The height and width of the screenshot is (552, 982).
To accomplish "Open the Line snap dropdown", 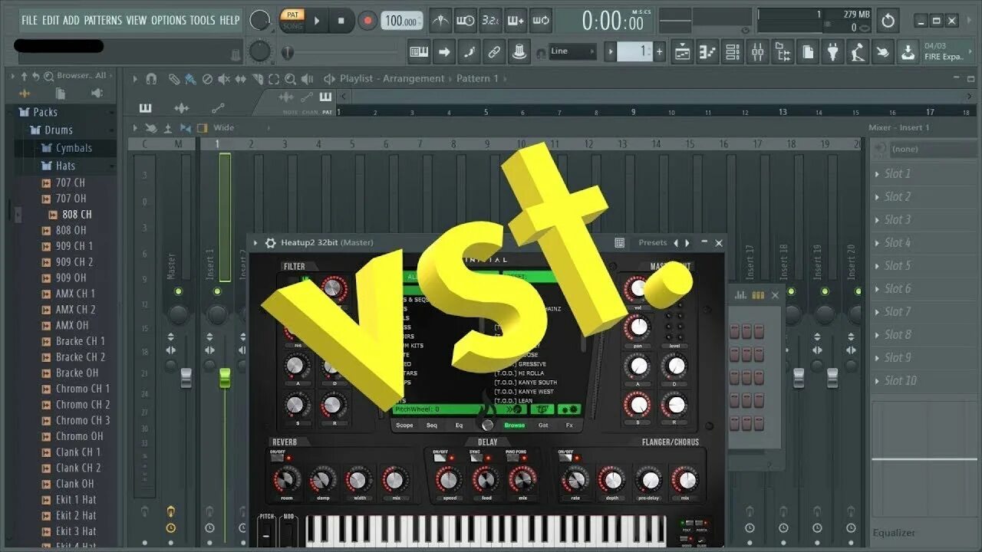I will point(572,51).
